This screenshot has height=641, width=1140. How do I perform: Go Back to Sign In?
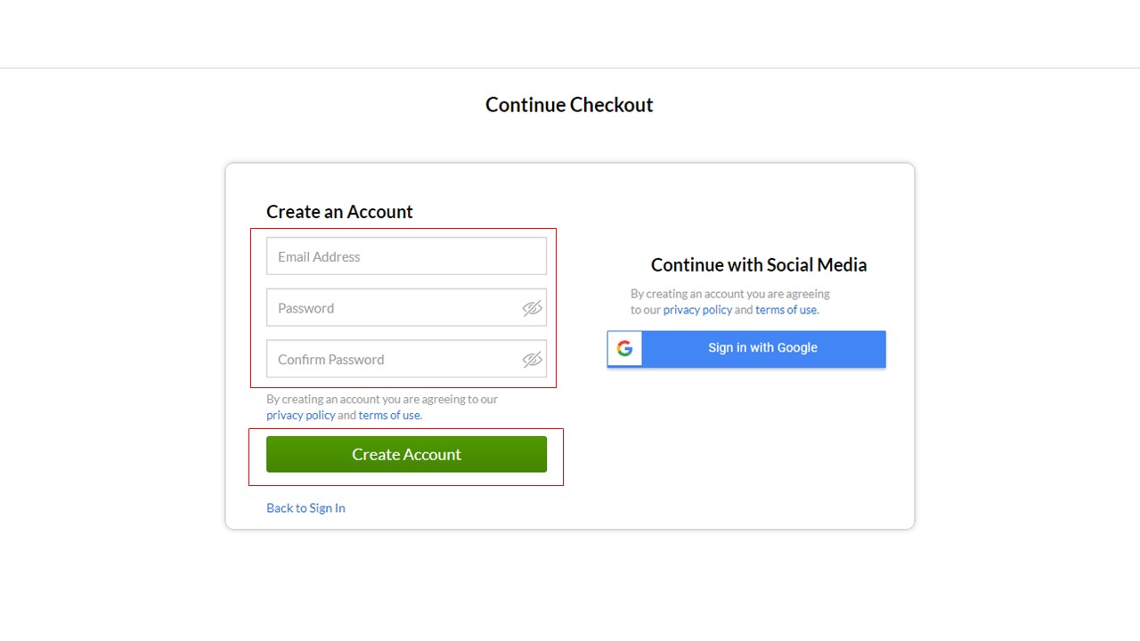[x=305, y=508]
